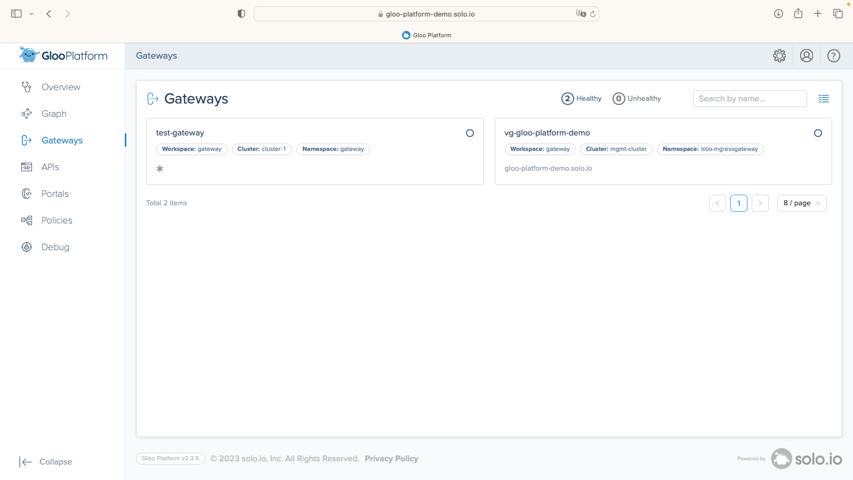Switch to the Gateways section

coord(61,140)
